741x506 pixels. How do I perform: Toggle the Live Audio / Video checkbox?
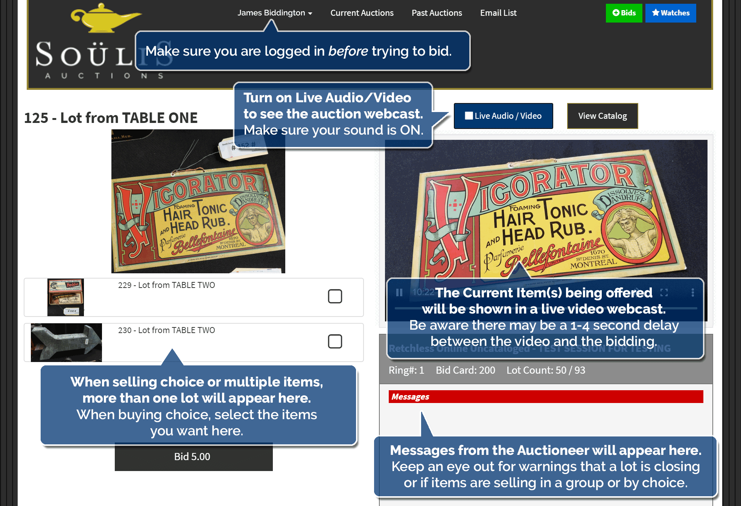(x=469, y=116)
